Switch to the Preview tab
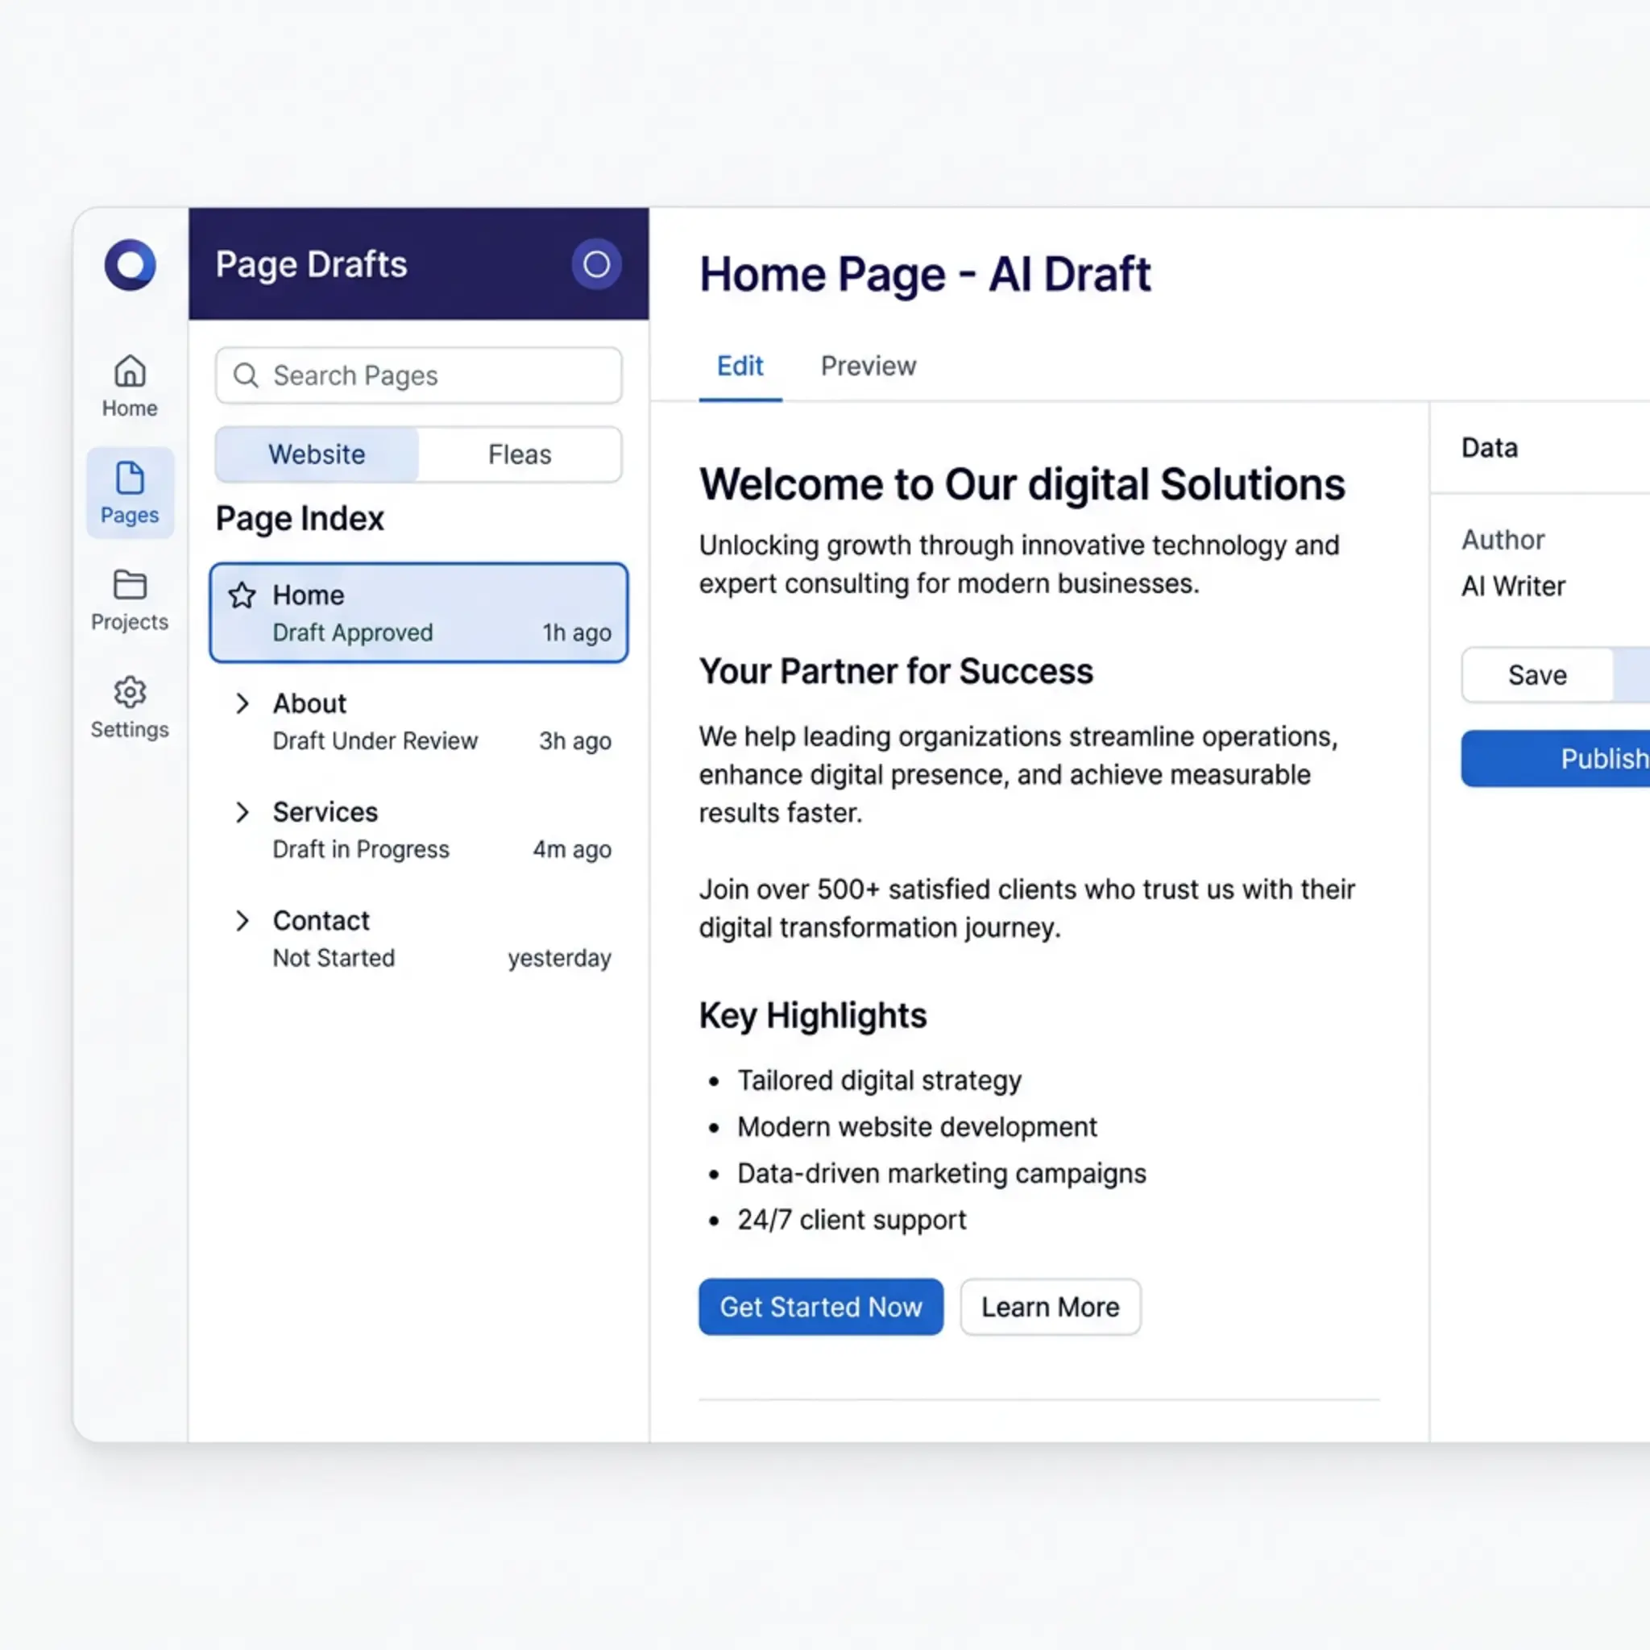1650x1650 pixels. [868, 367]
